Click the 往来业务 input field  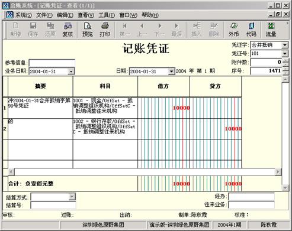coord(251,204)
